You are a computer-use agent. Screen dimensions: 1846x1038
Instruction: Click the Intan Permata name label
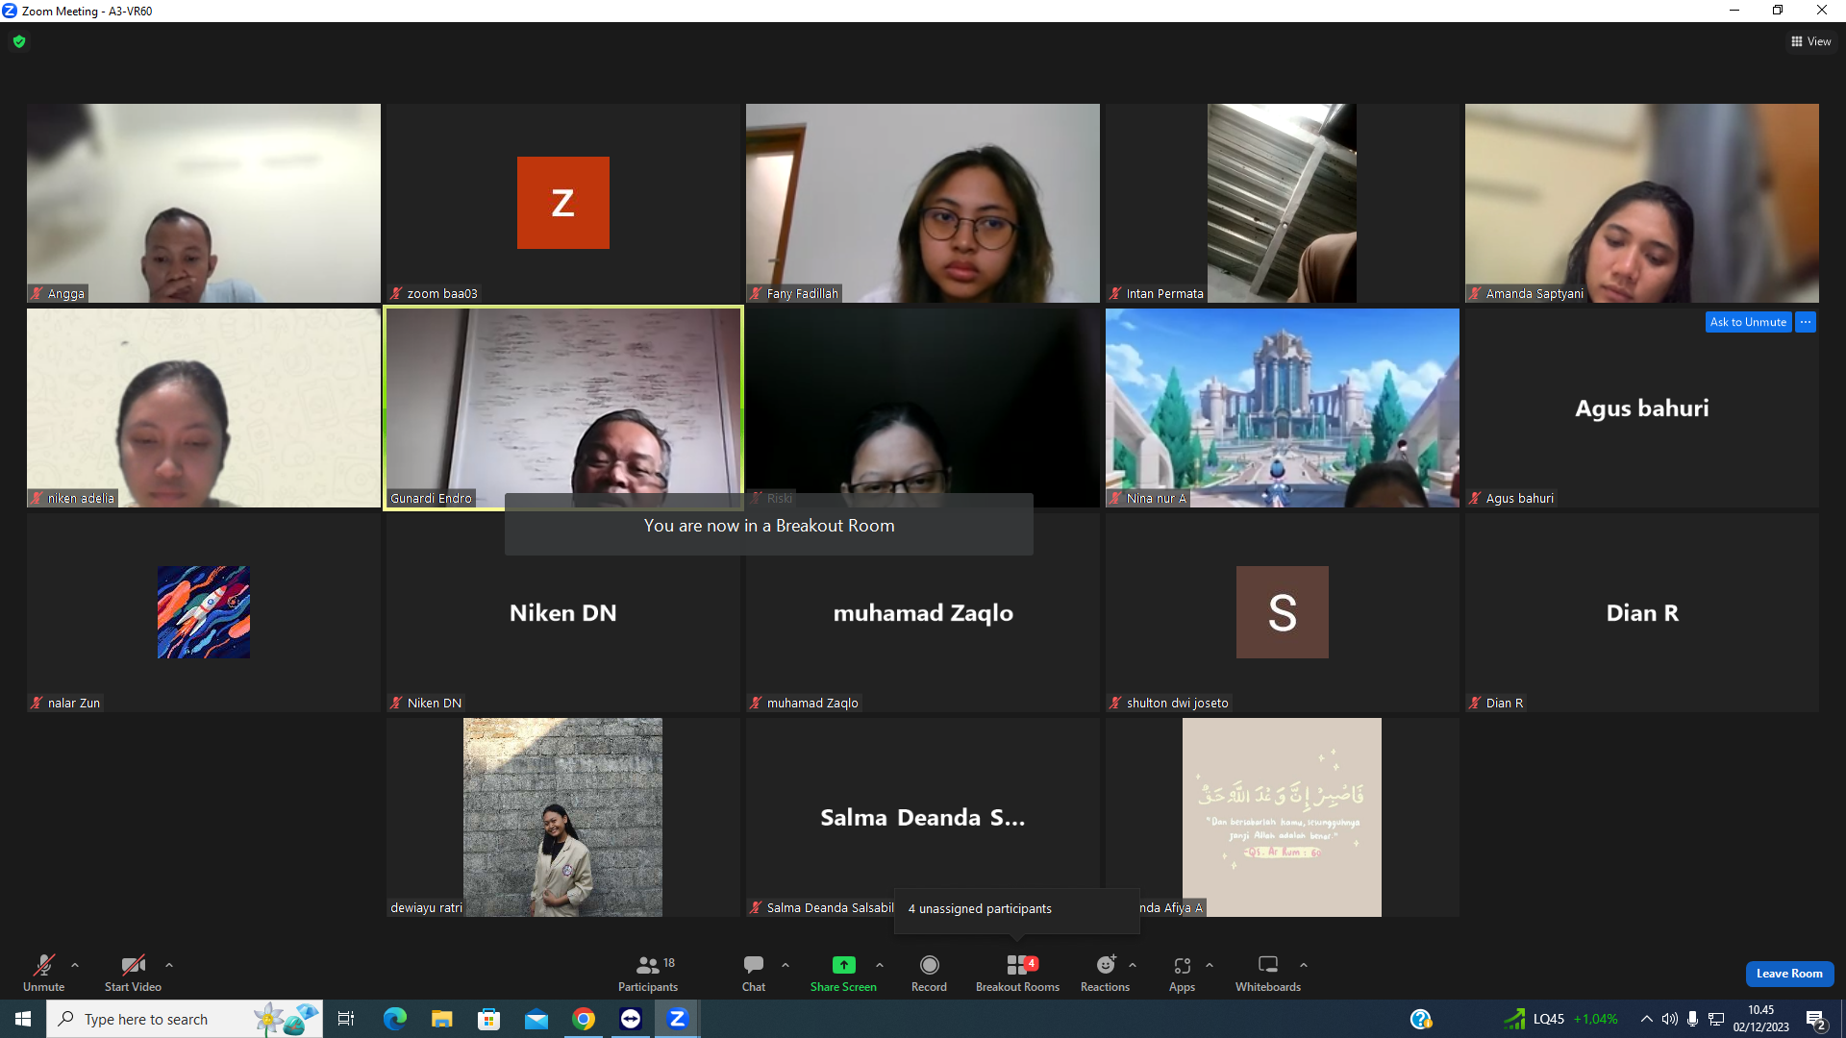click(x=1164, y=294)
